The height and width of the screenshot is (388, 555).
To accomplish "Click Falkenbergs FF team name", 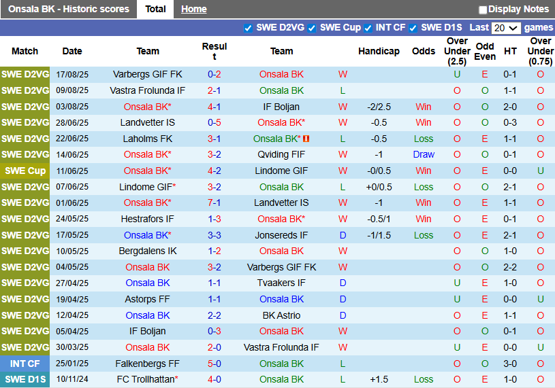I will pyautogui.click(x=148, y=364).
